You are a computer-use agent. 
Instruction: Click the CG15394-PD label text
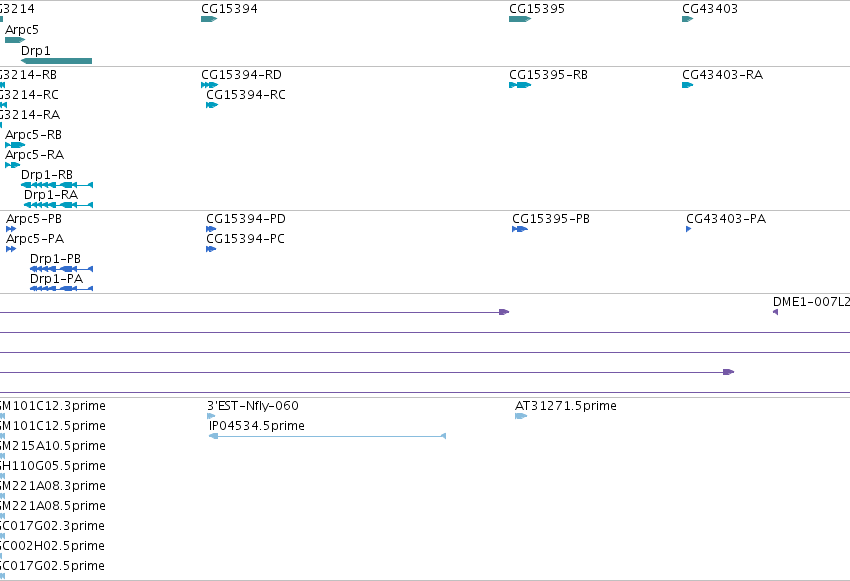246,219
